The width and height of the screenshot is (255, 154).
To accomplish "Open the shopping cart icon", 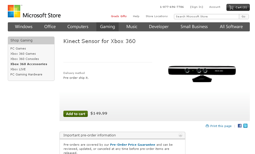I will [x=231, y=7].
